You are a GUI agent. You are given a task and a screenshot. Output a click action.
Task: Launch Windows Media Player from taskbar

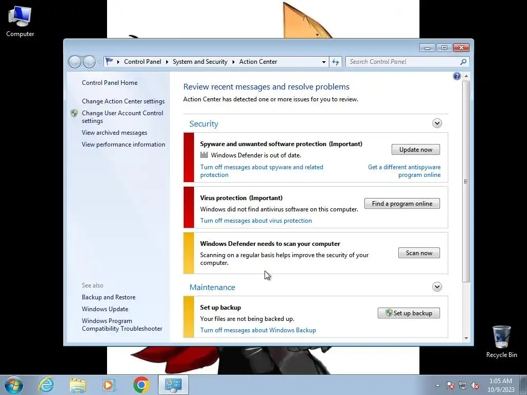pyautogui.click(x=109, y=385)
